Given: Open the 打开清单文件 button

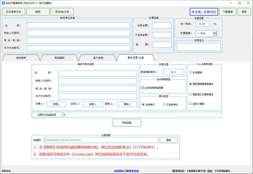Looking at the screenshot, I should coord(13,12).
